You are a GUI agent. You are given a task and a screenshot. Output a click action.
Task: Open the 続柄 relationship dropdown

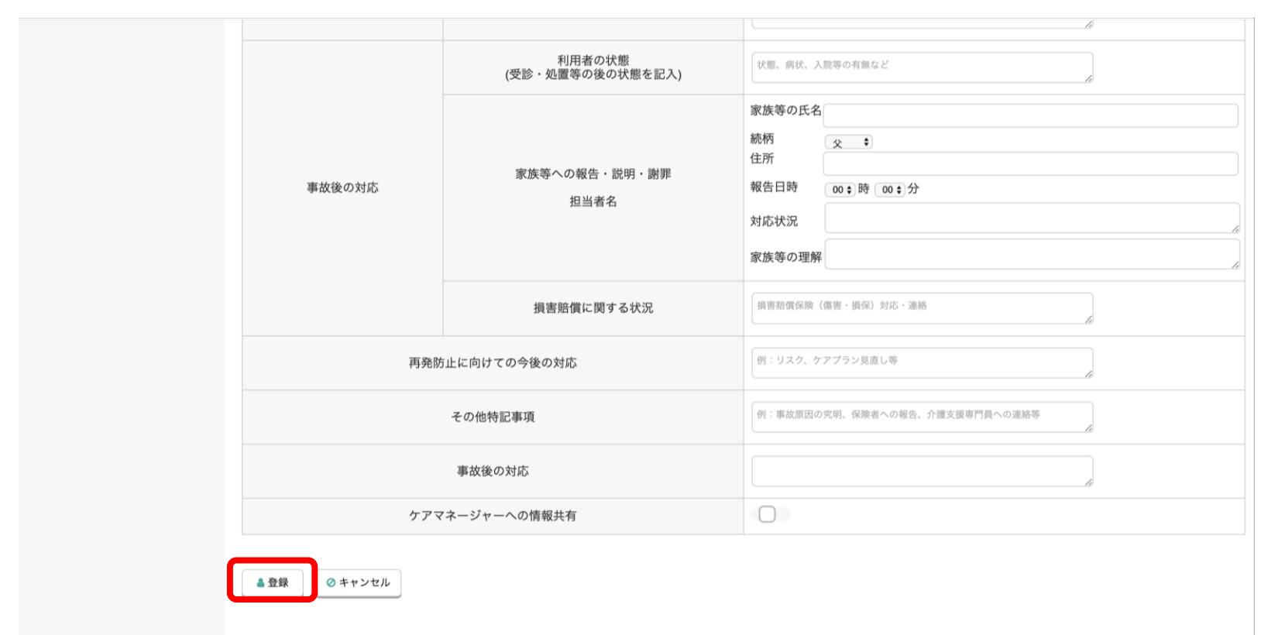pyautogui.click(x=848, y=142)
